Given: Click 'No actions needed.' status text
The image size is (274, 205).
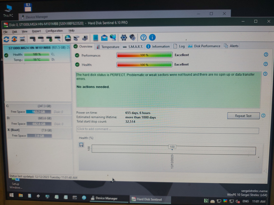Looking at the screenshot, I should tap(93, 87).
